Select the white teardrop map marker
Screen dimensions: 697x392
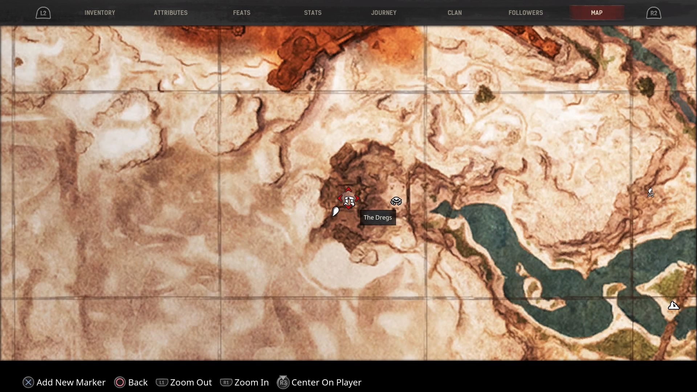pos(335,212)
